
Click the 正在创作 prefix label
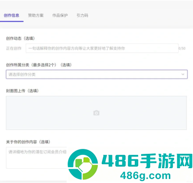pos(14,48)
